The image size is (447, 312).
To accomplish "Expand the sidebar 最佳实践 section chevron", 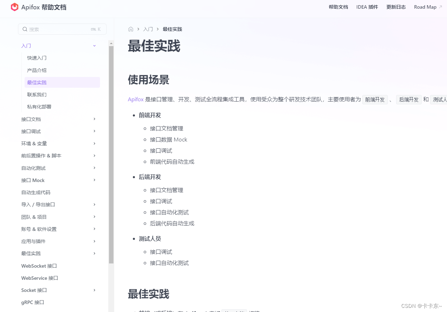I will [x=94, y=253].
